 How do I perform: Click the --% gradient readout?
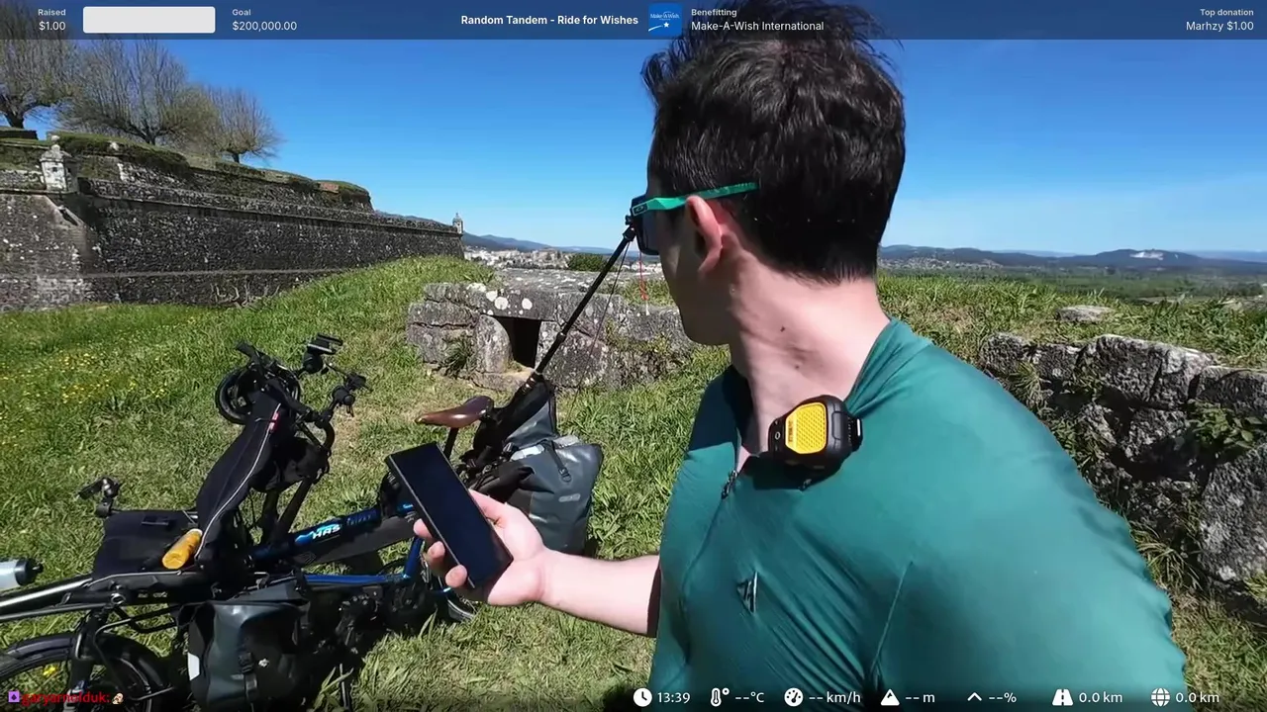click(1003, 697)
